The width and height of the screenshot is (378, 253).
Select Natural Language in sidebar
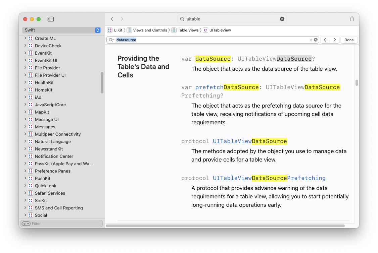[53, 141]
